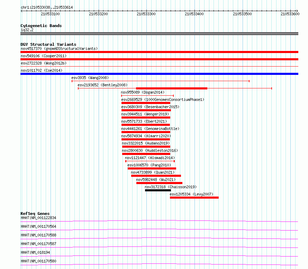The width and height of the screenshot is (308, 269).
Task: Click variant nsv4733899 (Quan2021) label
Action: click(153, 172)
